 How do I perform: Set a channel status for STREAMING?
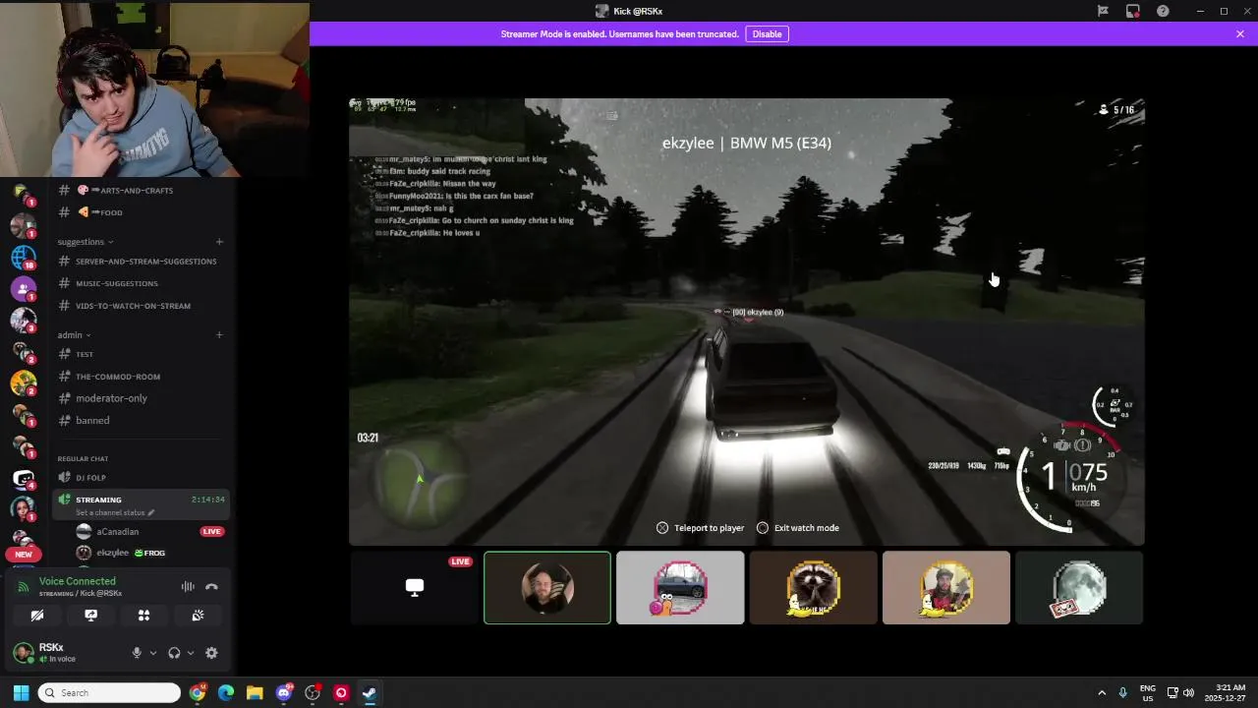pyautogui.click(x=115, y=512)
